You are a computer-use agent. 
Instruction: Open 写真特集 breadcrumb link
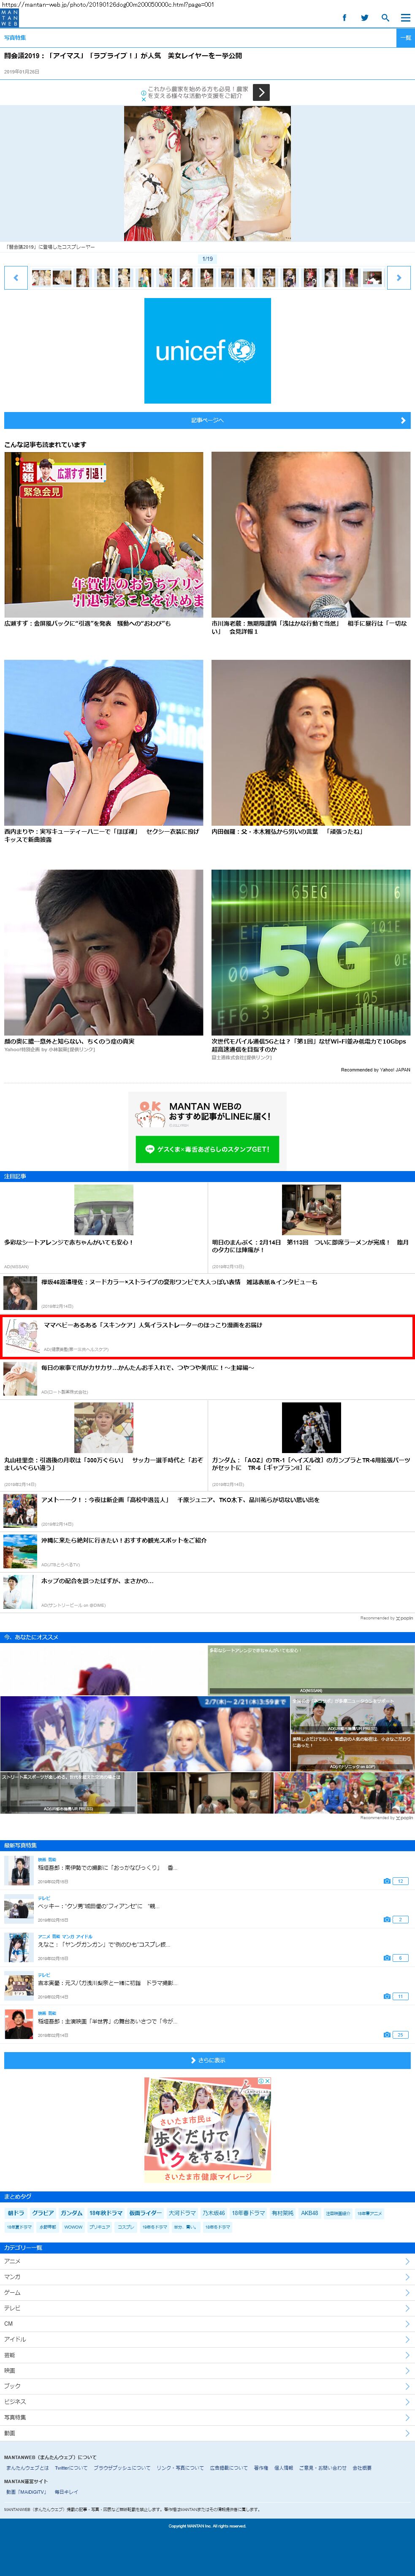tap(15, 37)
